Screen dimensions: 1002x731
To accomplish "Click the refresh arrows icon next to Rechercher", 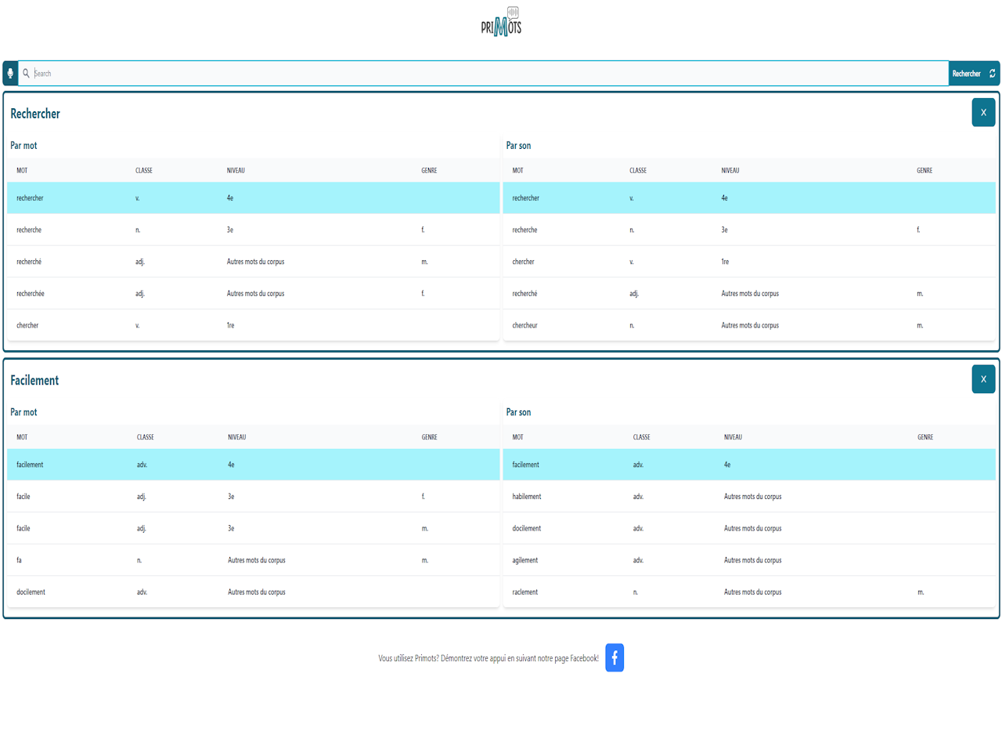I will click(x=992, y=74).
